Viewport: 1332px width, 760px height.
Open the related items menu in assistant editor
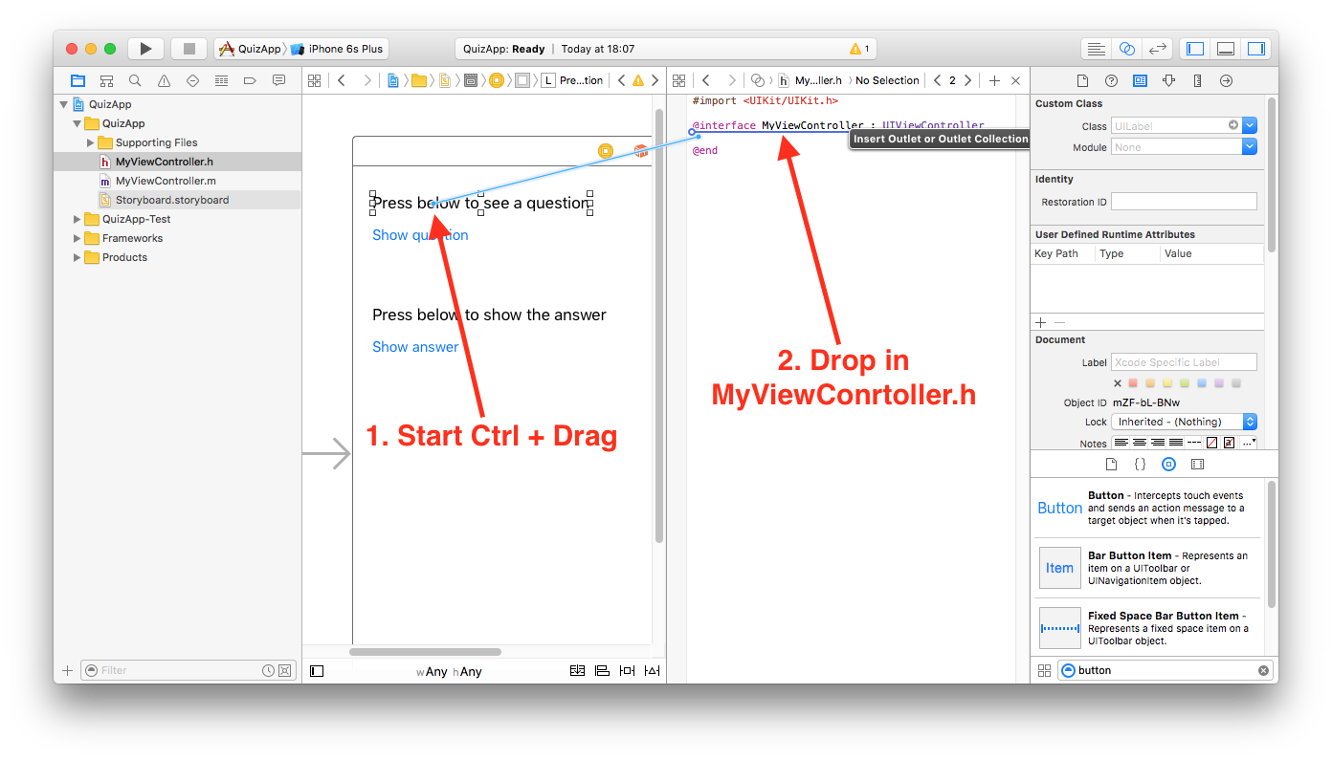click(677, 80)
